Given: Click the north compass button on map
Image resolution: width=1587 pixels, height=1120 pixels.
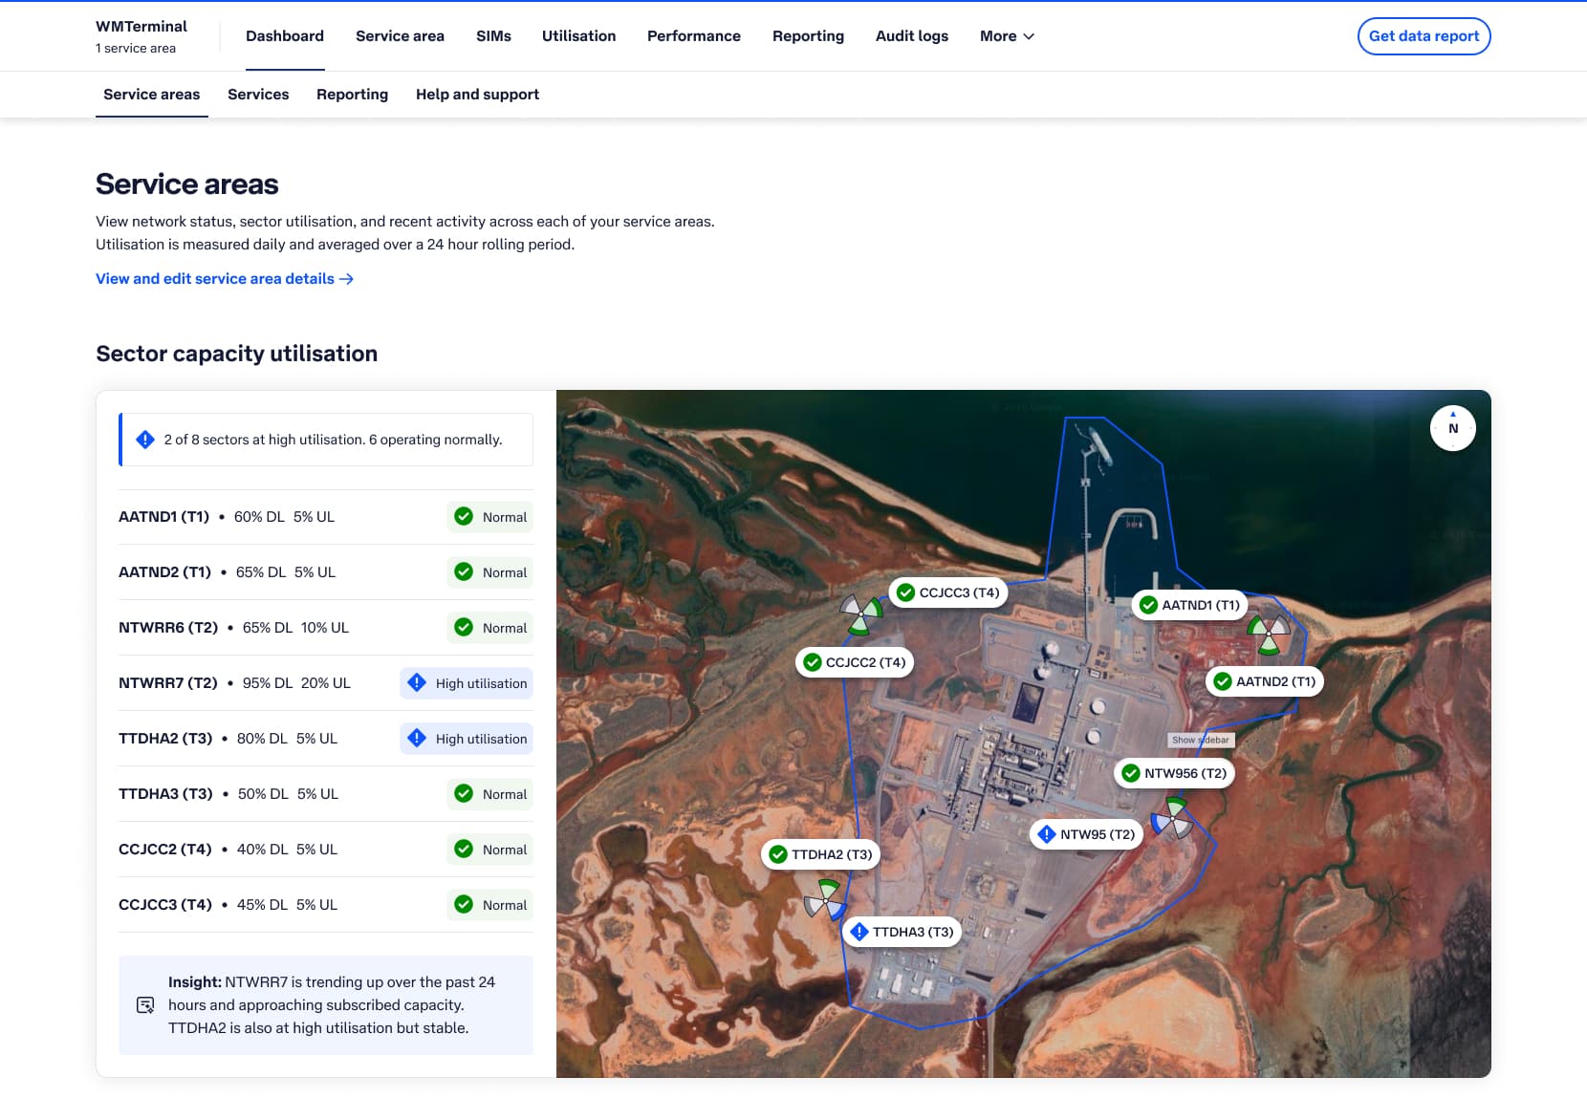Looking at the screenshot, I should tap(1452, 428).
